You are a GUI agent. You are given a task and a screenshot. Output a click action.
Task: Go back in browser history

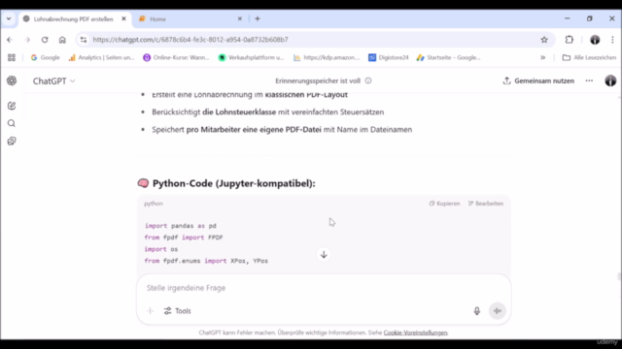tap(10, 40)
